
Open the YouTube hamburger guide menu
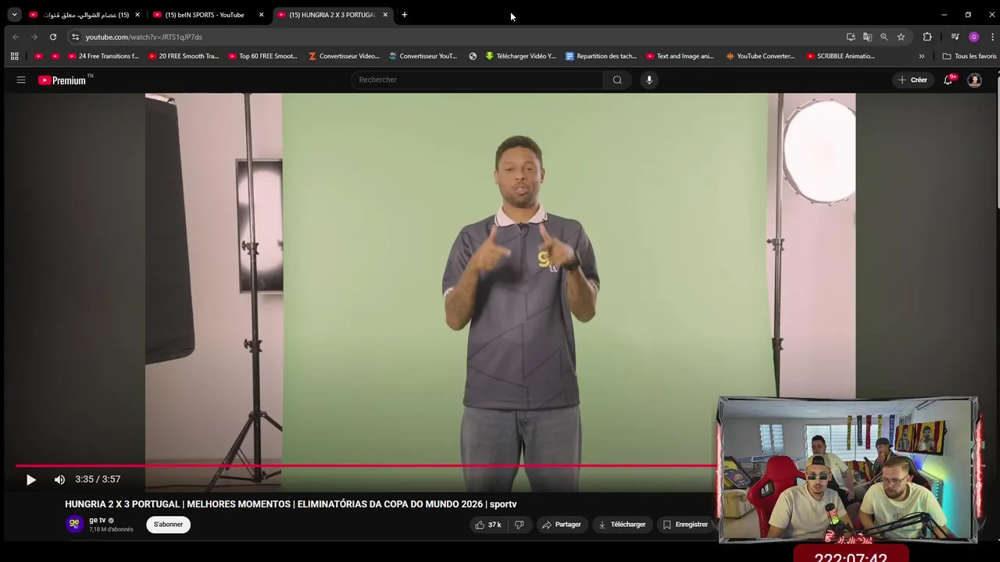click(x=21, y=80)
